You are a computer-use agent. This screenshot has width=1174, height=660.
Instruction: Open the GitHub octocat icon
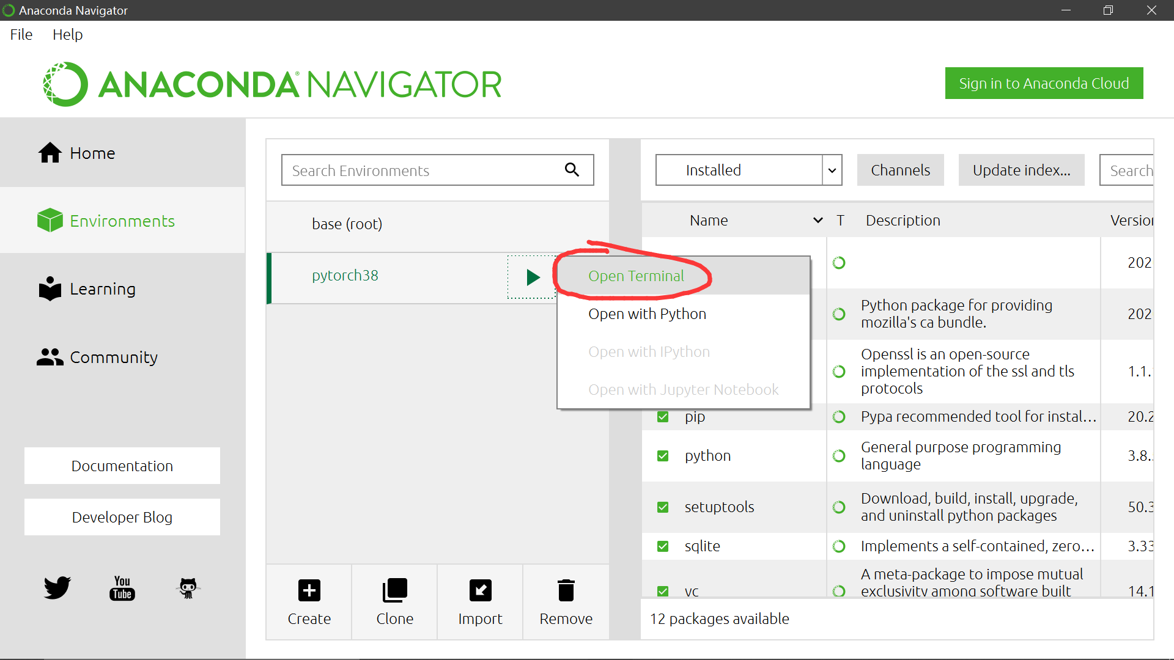click(x=188, y=588)
